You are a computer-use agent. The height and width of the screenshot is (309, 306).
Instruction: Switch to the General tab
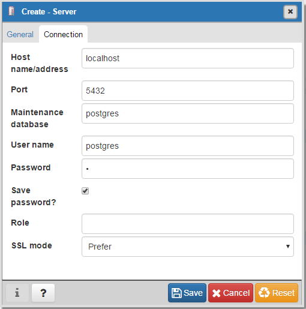(x=20, y=34)
